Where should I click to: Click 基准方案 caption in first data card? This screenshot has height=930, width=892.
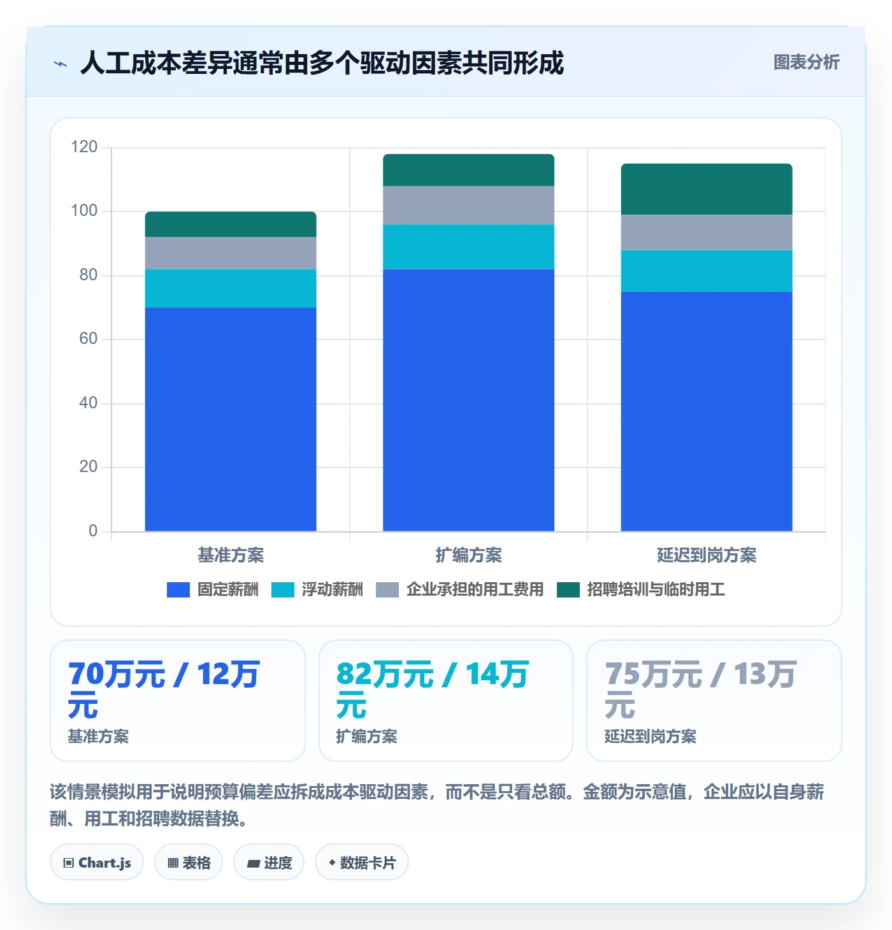tap(98, 736)
